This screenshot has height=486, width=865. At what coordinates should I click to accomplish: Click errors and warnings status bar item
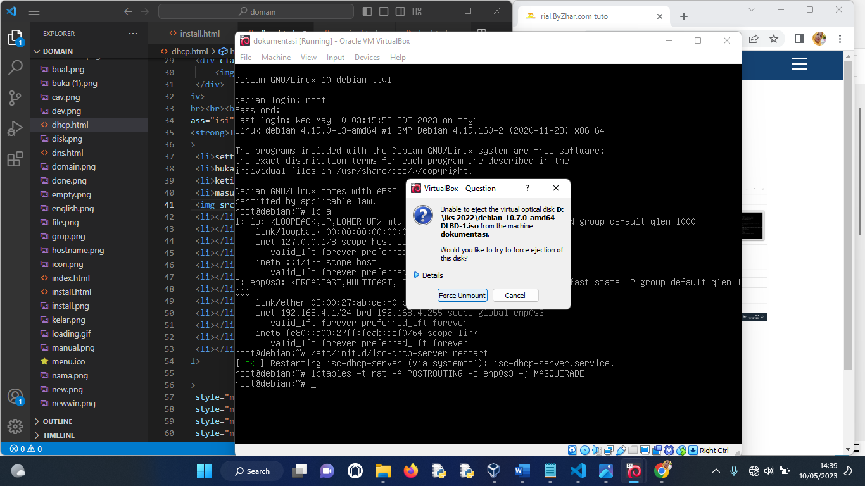tap(26, 449)
